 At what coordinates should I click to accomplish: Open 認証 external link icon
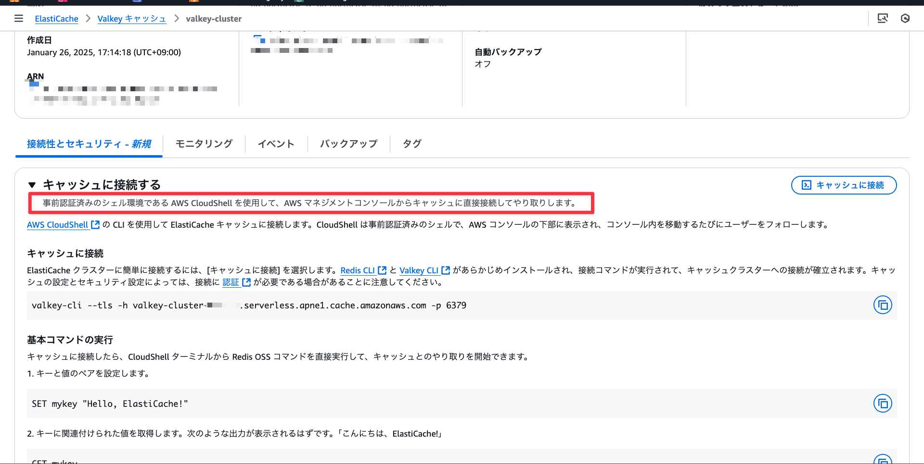246,282
